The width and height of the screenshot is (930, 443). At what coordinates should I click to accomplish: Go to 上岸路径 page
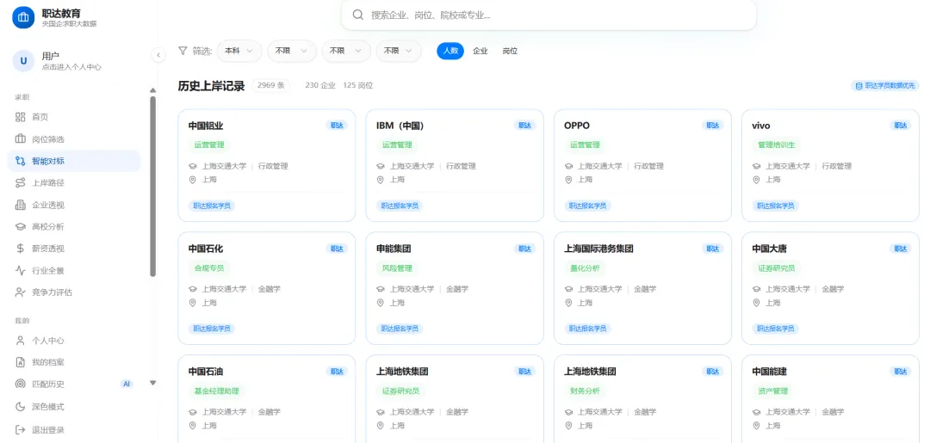[x=74, y=183]
